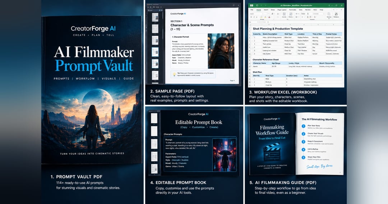Viewport: 388px width, 204px height.
Task: Switch to the Insert tab in Excel
Action: (266, 10)
